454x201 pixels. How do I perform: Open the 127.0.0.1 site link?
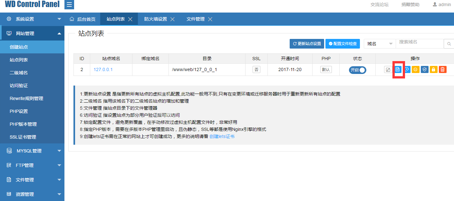tap(103, 69)
